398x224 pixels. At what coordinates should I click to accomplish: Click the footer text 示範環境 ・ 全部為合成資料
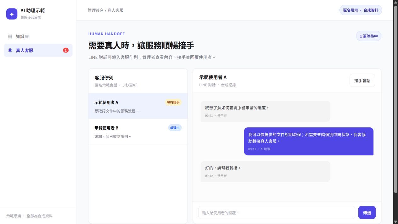pos(30,216)
